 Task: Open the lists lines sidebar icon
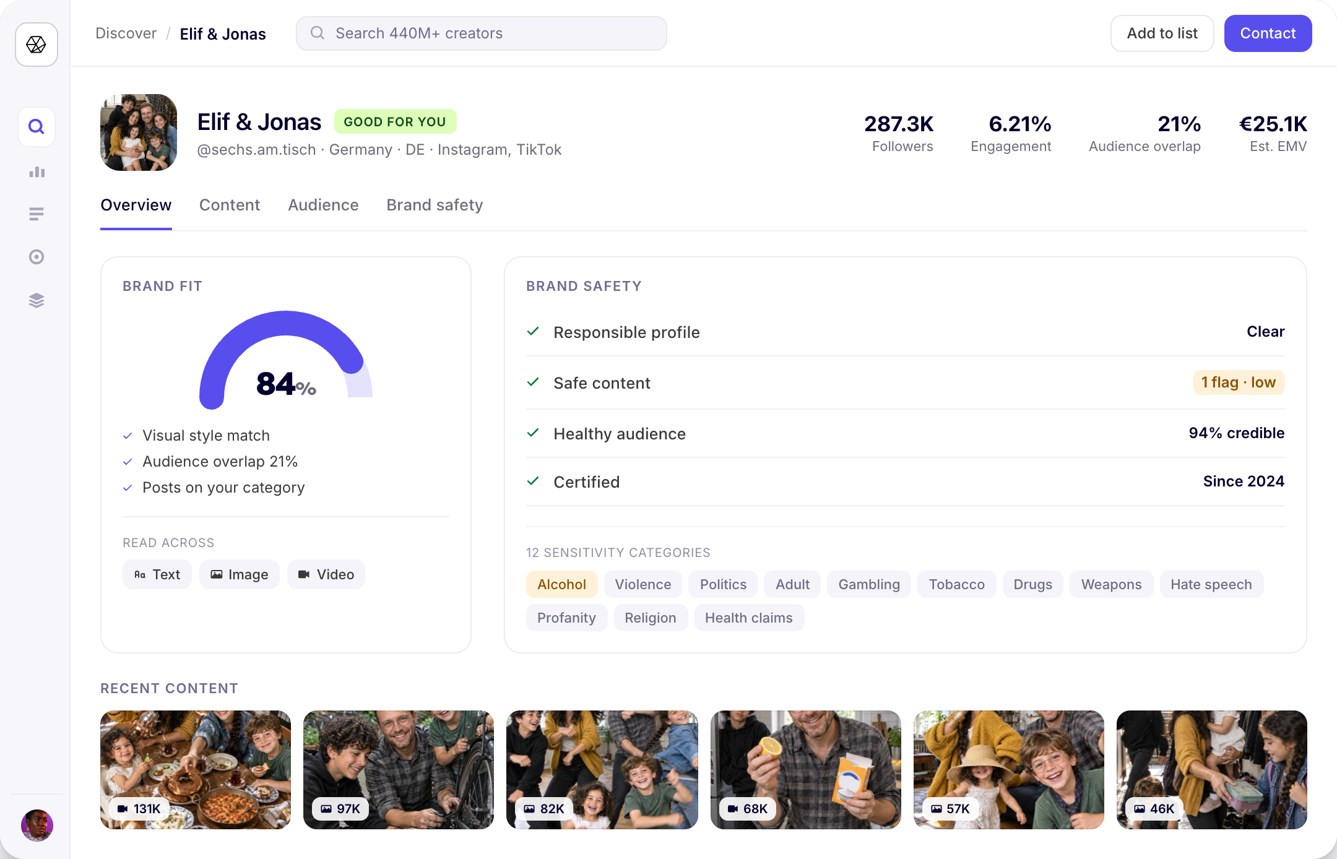coord(37,214)
